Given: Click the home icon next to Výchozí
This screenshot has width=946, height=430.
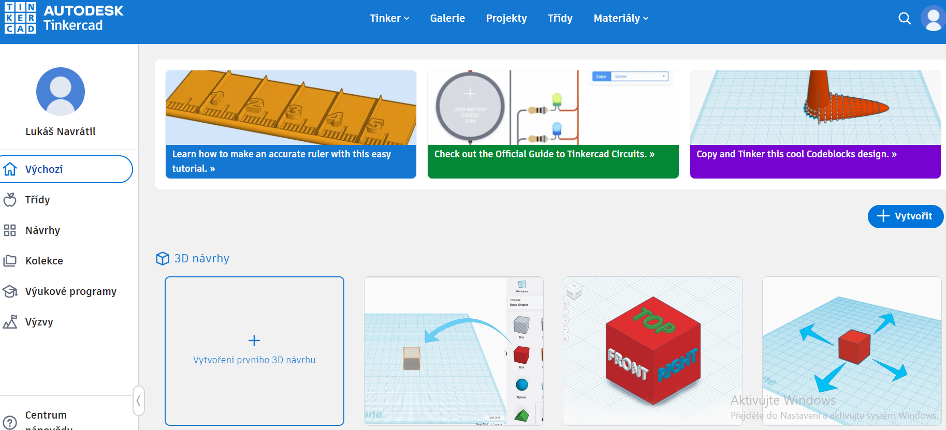Looking at the screenshot, I should (x=10, y=169).
